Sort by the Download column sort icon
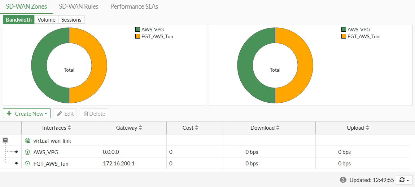Image resolution: width=415 pixels, height=187 pixels. 278,128
